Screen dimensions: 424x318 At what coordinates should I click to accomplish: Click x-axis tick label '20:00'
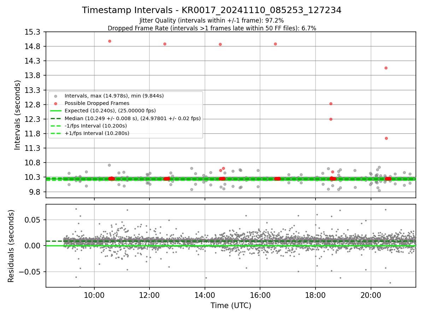tap(371, 295)
